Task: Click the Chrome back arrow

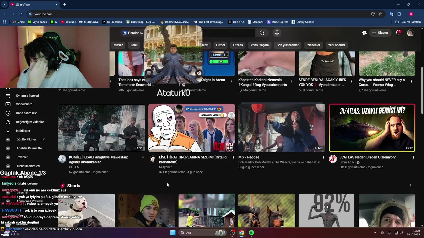Action: (x=5, y=14)
